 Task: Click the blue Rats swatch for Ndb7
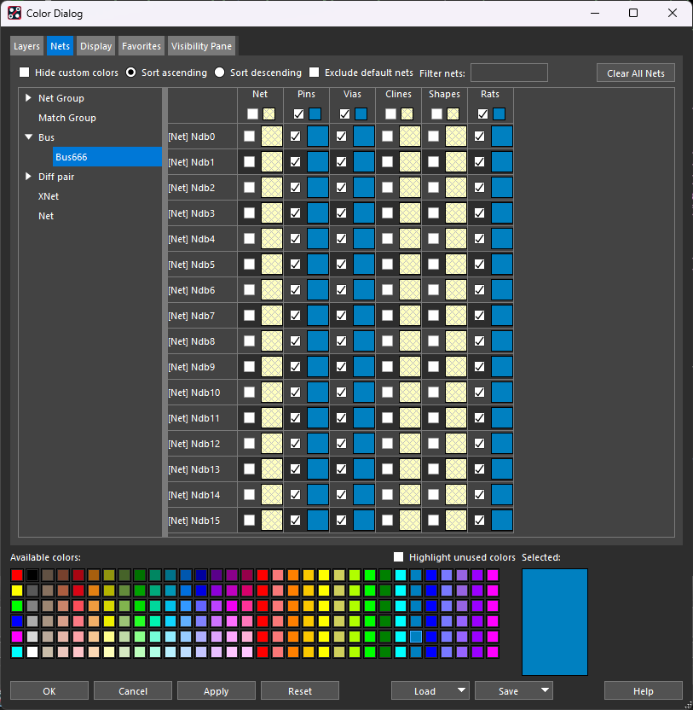(x=502, y=316)
